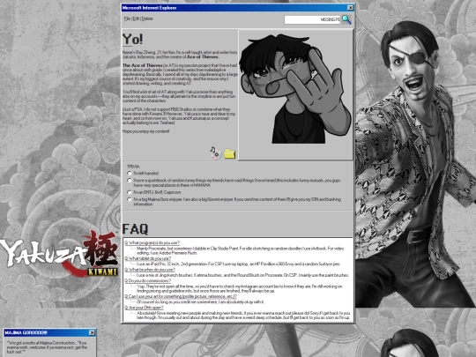Click the "Hope you enjoy my content!" line
Screen dimensions: 476x357
click(146, 131)
